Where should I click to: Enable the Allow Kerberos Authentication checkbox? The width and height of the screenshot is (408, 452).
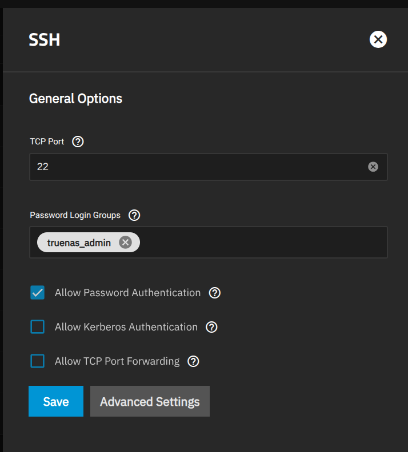(38, 327)
